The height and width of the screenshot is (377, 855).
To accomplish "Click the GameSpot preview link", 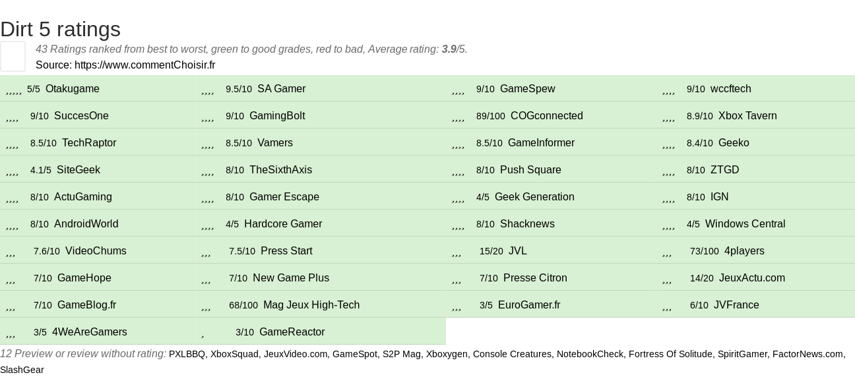I will point(355,354).
